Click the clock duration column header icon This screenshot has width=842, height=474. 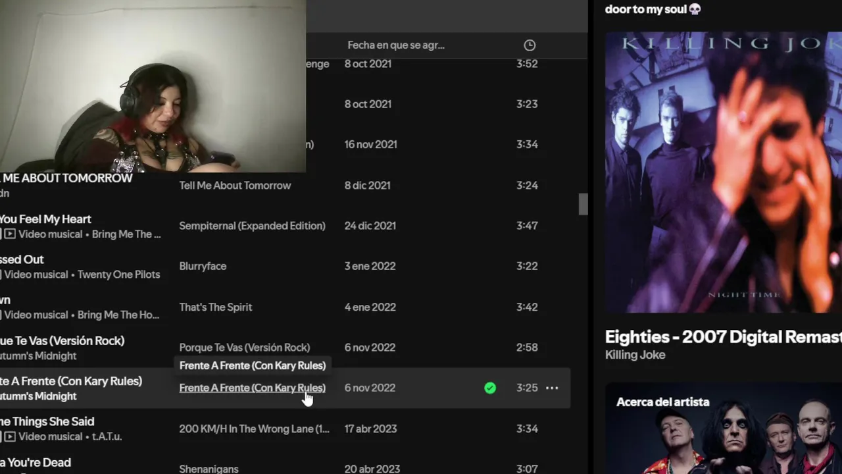point(530,45)
